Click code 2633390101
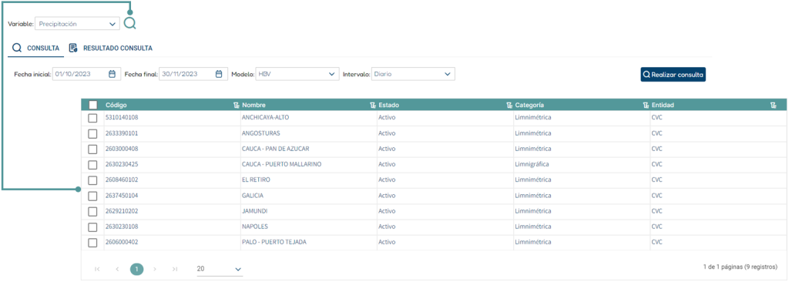789x282 pixels. pos(122,133)
